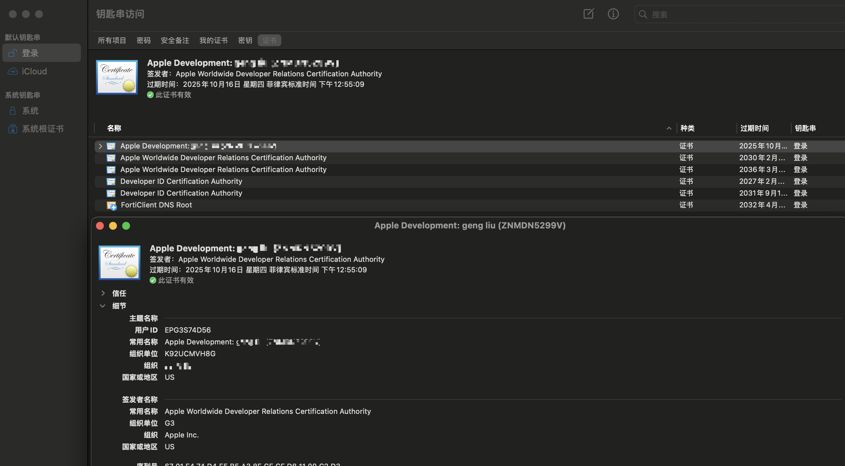The height and width of the screenshot is (466, 845).
Task: Click the 用户 ID value EPG3S74D56
Action: (188, 330)
